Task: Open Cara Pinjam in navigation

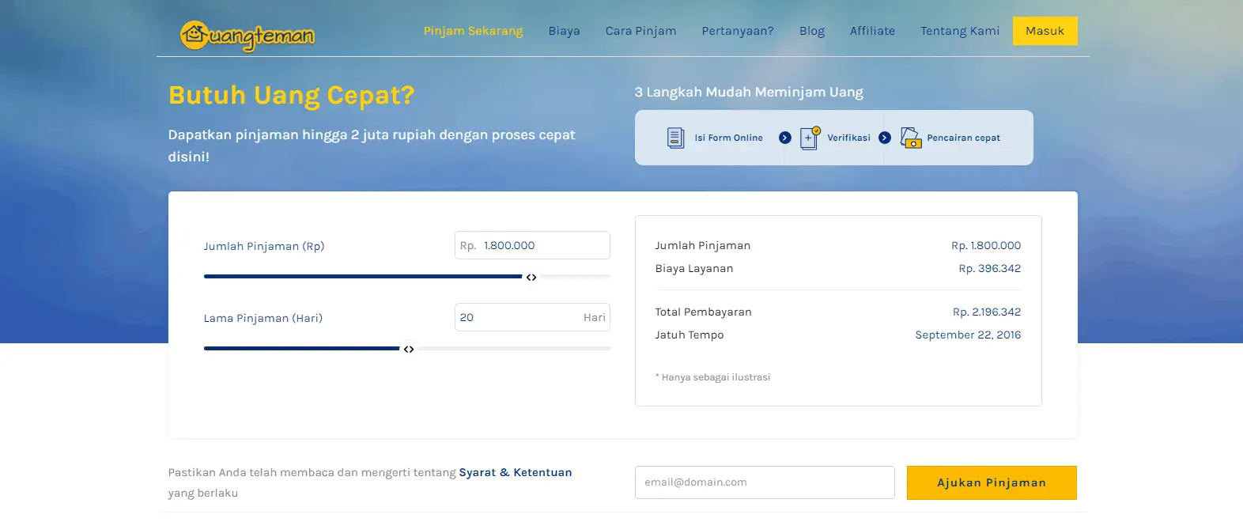Action: [640, 31]
